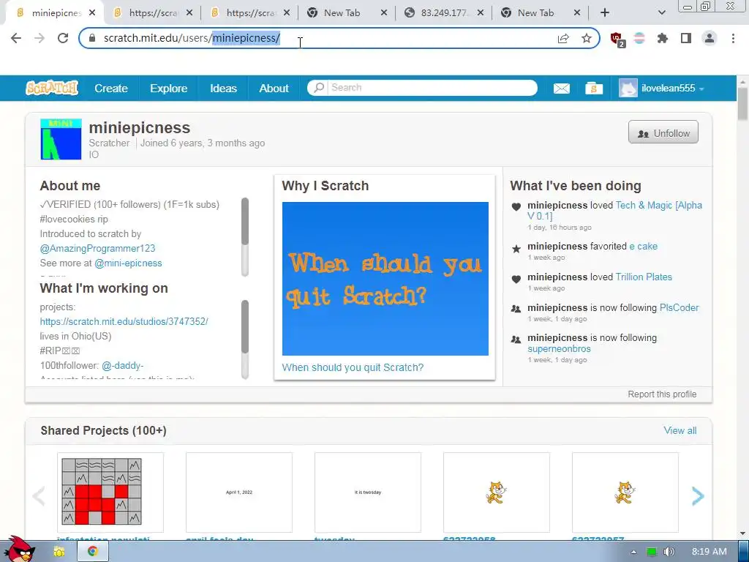
Task: Click View all shared projects
Action: tap(680, 430)
